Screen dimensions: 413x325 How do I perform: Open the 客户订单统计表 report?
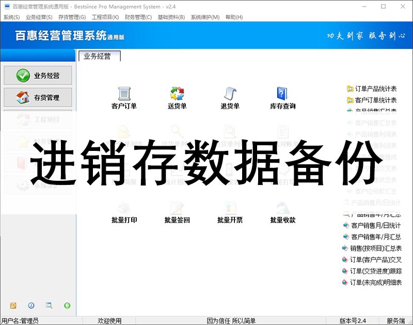coord(376,100)
